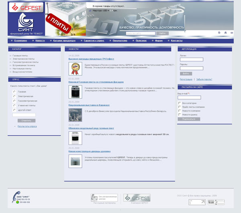This screenshot has height=213, width=241.
Task: Open the oven door news thumbnail
Action: pos(76,161)
